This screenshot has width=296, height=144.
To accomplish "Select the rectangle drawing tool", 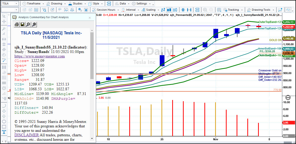I will pyautogui.click(x=4, y=127).
